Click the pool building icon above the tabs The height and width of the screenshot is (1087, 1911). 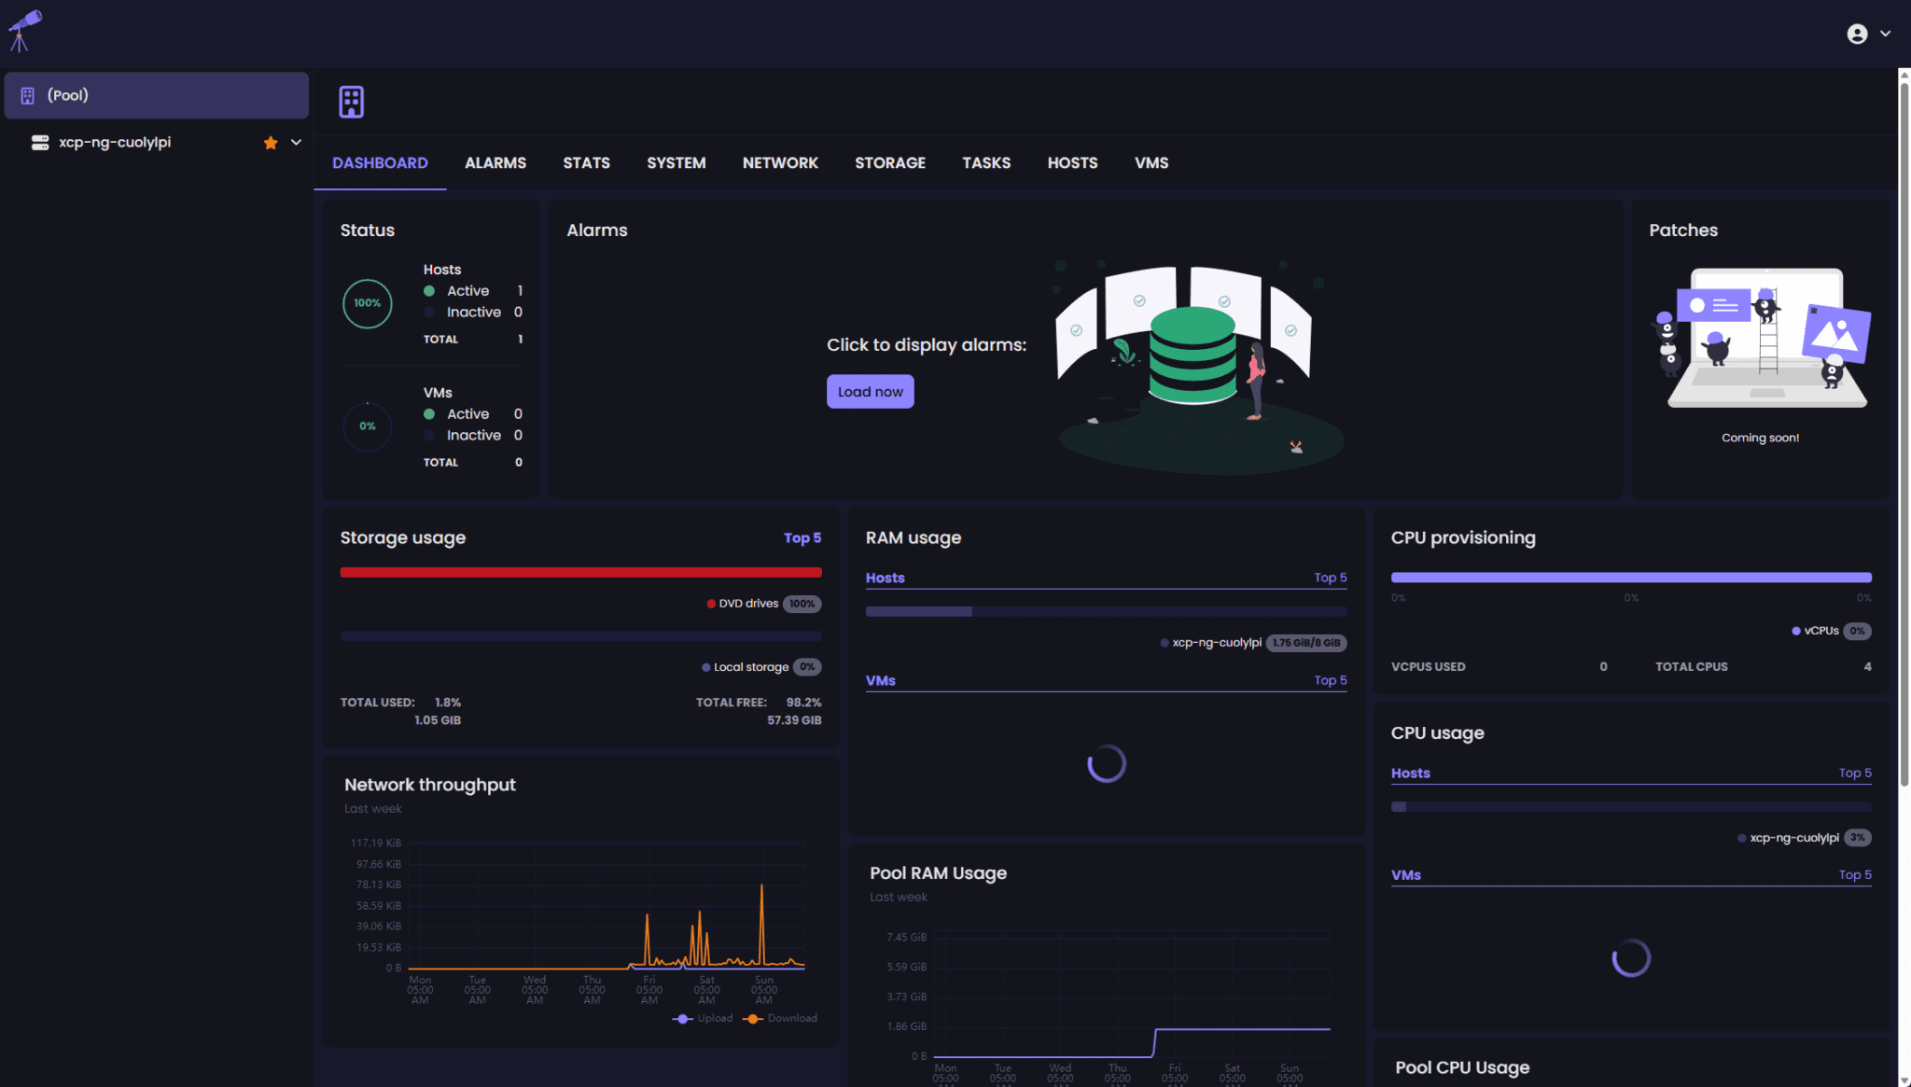(x=350, y=101)
